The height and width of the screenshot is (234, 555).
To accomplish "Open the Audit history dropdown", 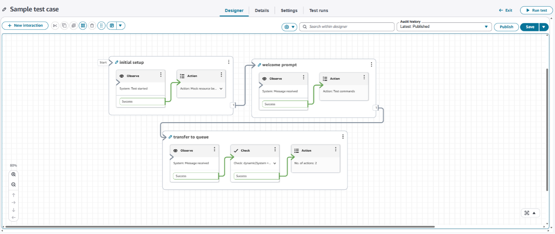I will click(x=444, y=27).
